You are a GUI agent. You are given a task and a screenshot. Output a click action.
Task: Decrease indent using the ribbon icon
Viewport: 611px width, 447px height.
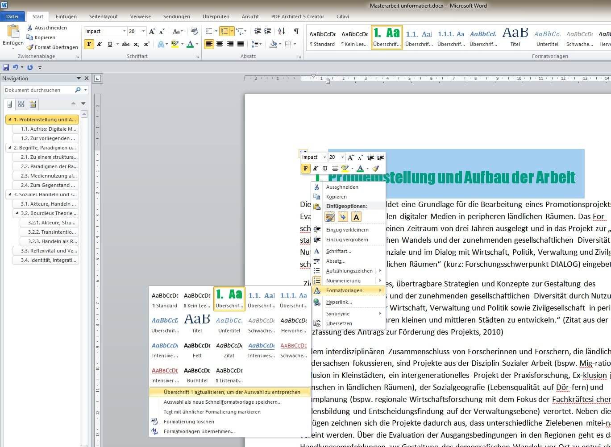pyautogui.click(x=258, y=31)
